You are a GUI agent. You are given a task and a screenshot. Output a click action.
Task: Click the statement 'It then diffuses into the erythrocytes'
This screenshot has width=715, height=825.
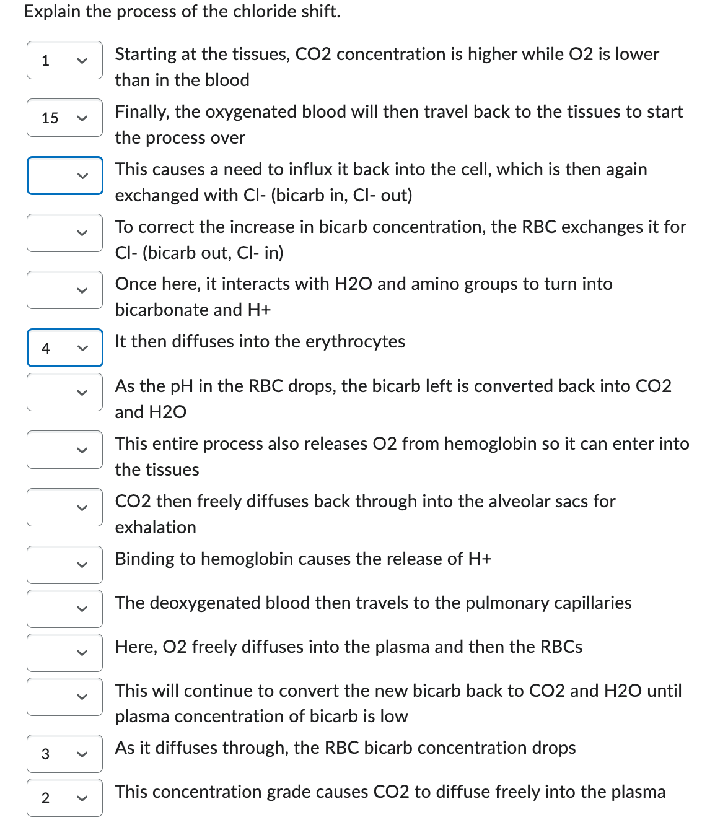tap(260, 341)
